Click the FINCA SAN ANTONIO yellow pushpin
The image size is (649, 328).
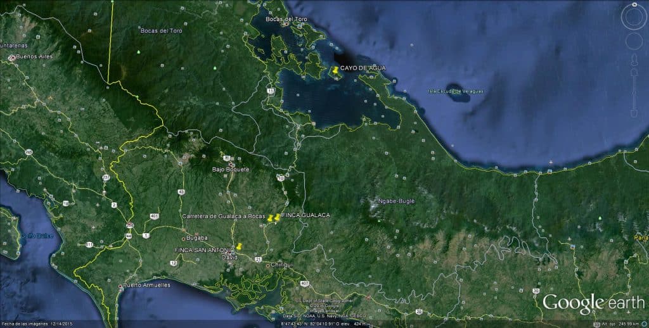[238, 246]
